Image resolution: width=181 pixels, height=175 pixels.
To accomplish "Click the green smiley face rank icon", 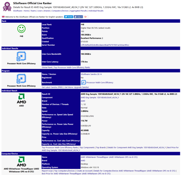I will coord(21,29).
